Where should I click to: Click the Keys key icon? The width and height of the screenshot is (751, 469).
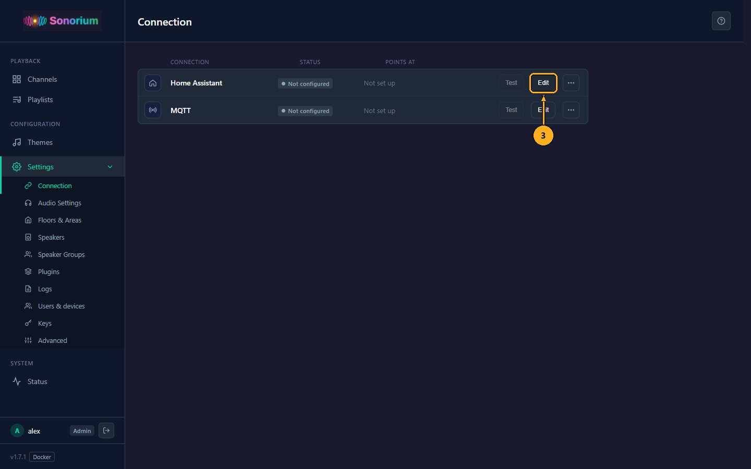28,323
